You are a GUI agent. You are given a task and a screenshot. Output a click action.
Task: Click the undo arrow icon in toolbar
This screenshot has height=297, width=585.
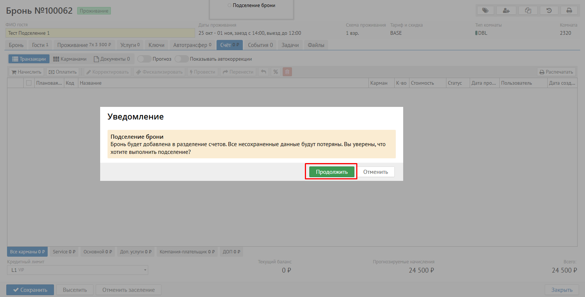(263, 72)
